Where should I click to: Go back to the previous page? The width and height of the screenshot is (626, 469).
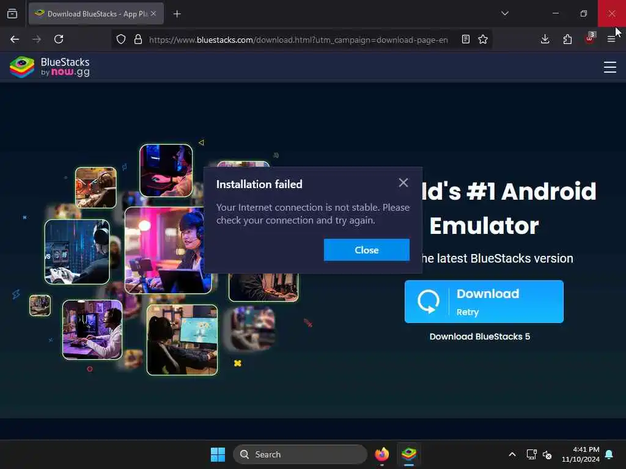(x=15, y=39)
